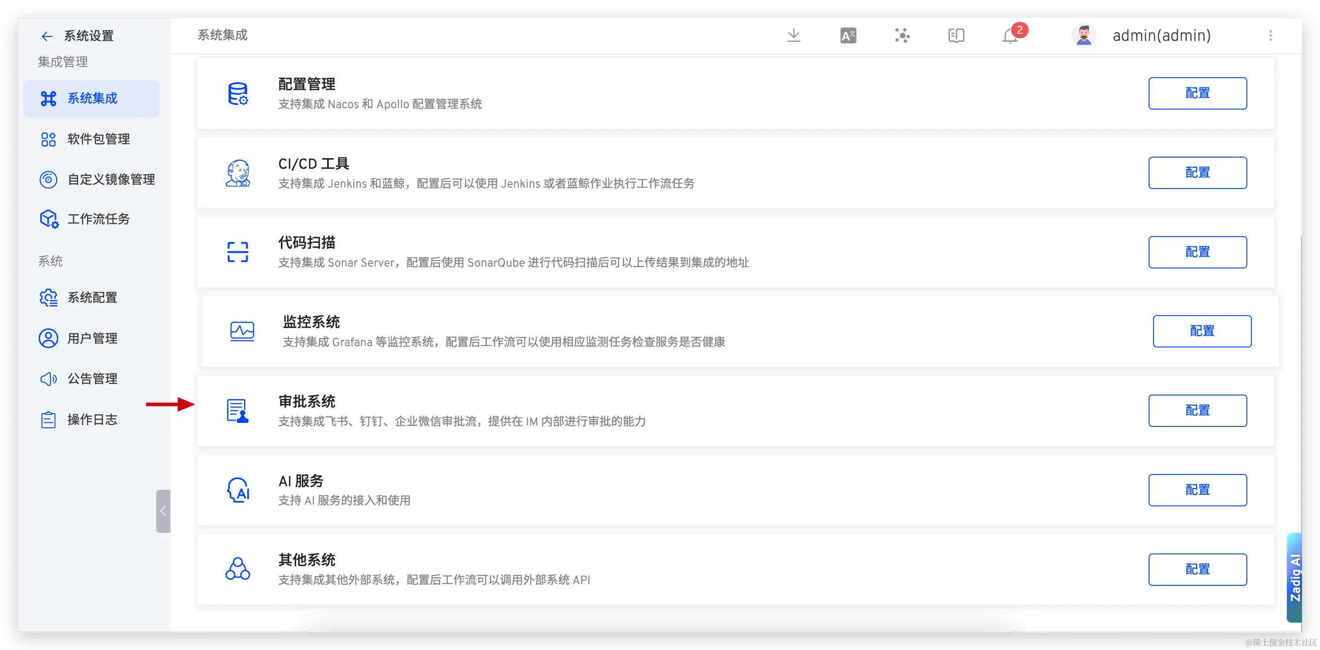1320x650 pixels.
Task: Open the download icon in top bar
Action: [x=793, y=35]
